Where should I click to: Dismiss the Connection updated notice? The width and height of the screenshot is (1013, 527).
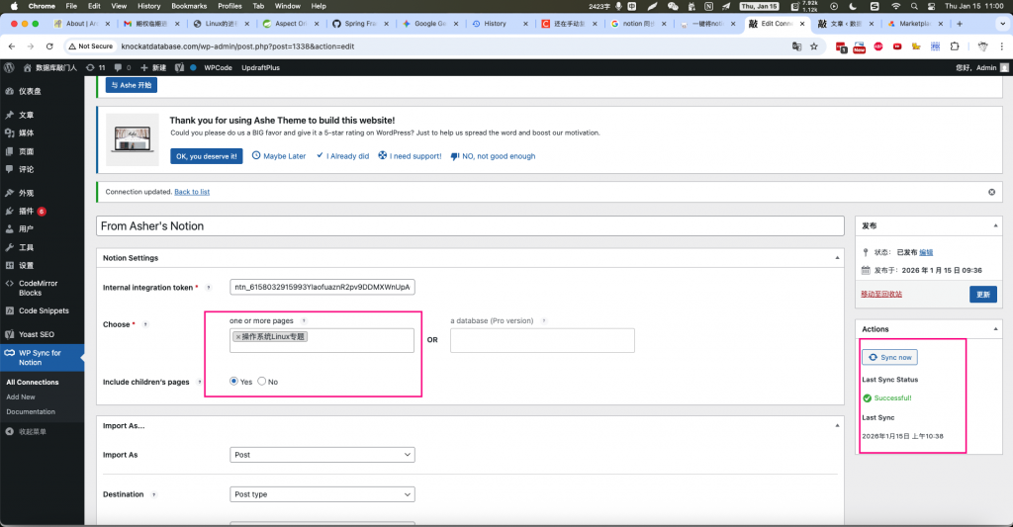[992, 192]
